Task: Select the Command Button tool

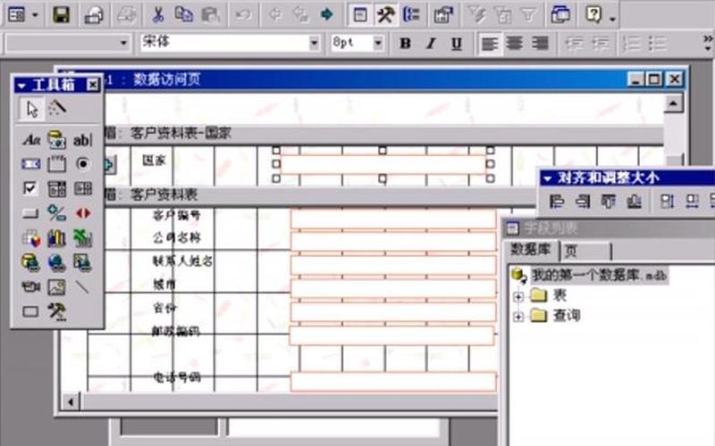Action: [31, 213]
